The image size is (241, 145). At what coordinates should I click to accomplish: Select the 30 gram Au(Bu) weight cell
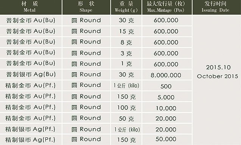tap(126, 20)
